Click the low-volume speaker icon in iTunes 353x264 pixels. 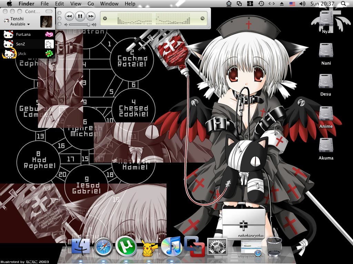click(x=66, y=25)
